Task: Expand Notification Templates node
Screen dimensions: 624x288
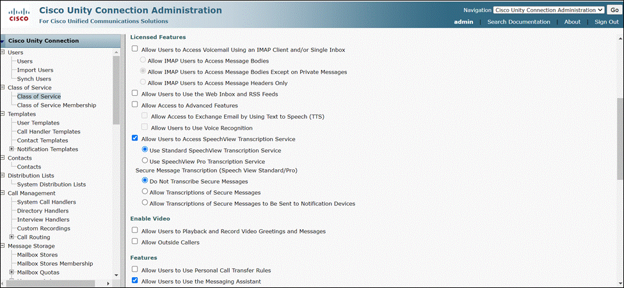Action: tap(12, 149)
